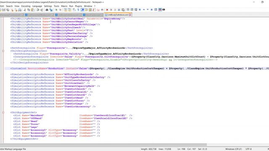Click Run Macro Multiple Times icon
This screenshot has height=151, width=269.
point(119,10)
